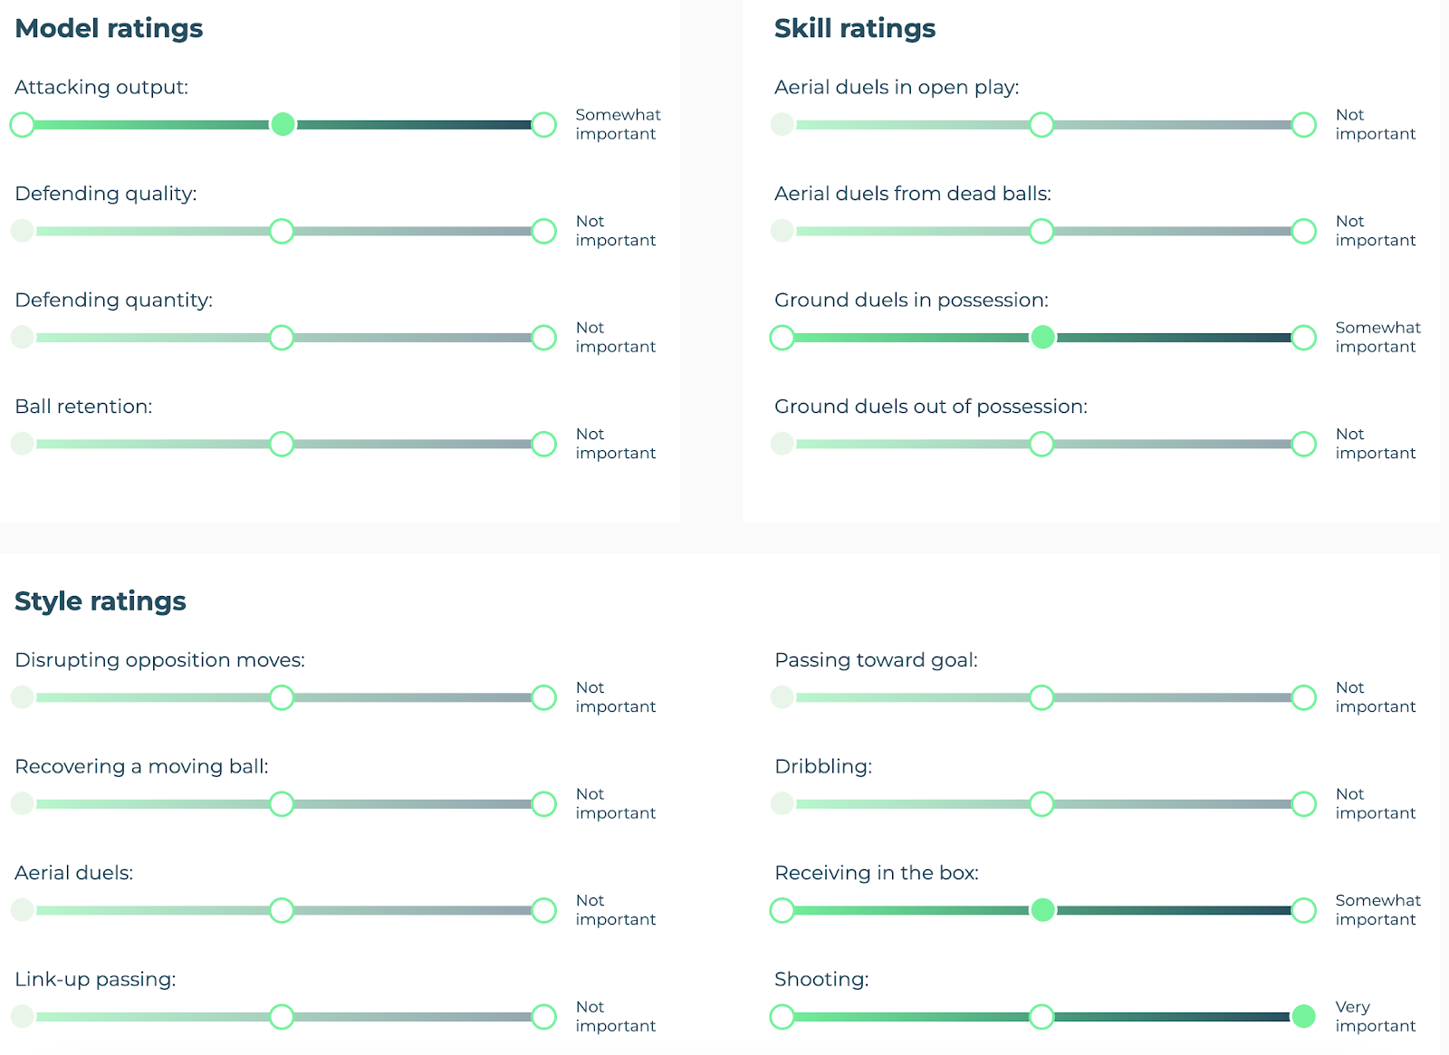Set Ground duels out of possession to middle stop
This screenshot has height=1055, width=1449.
(x=1041, y=444)
